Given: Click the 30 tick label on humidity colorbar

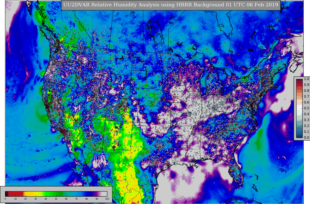Looking at the screenshot, I should click(x=36, y=199).
